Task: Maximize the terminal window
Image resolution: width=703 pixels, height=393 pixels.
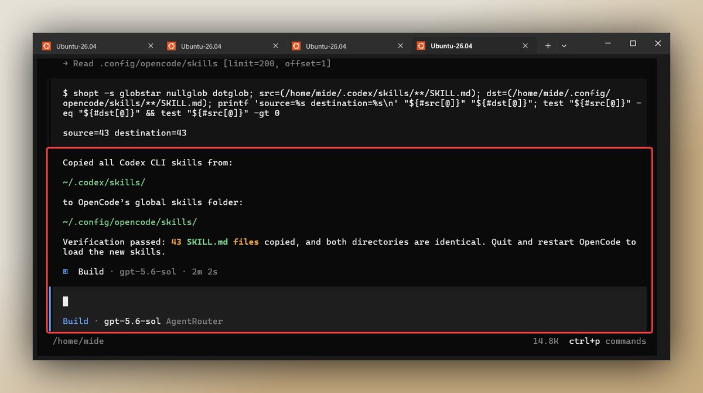Action: click(633, 43)
